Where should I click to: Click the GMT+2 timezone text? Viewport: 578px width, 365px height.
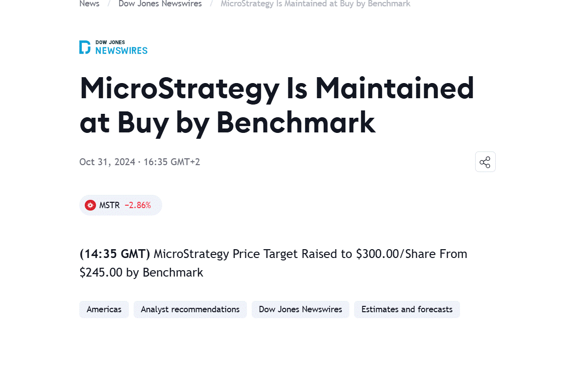[x=185, y=162]
